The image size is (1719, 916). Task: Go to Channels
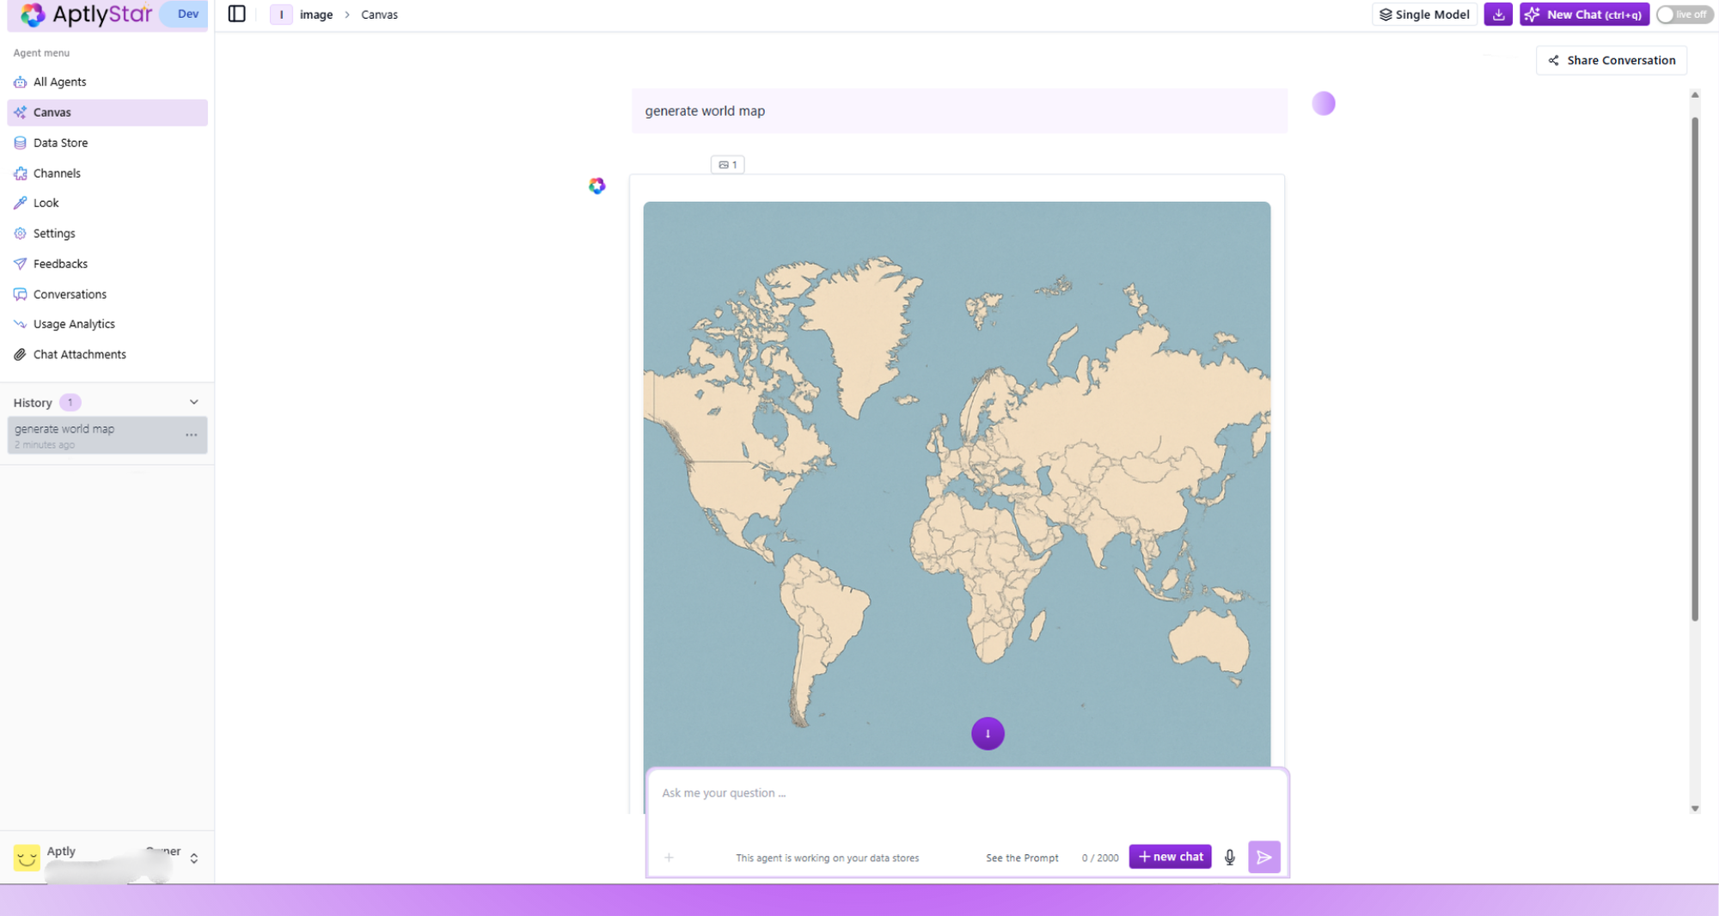pyautogui.click(x=107, y=173)
